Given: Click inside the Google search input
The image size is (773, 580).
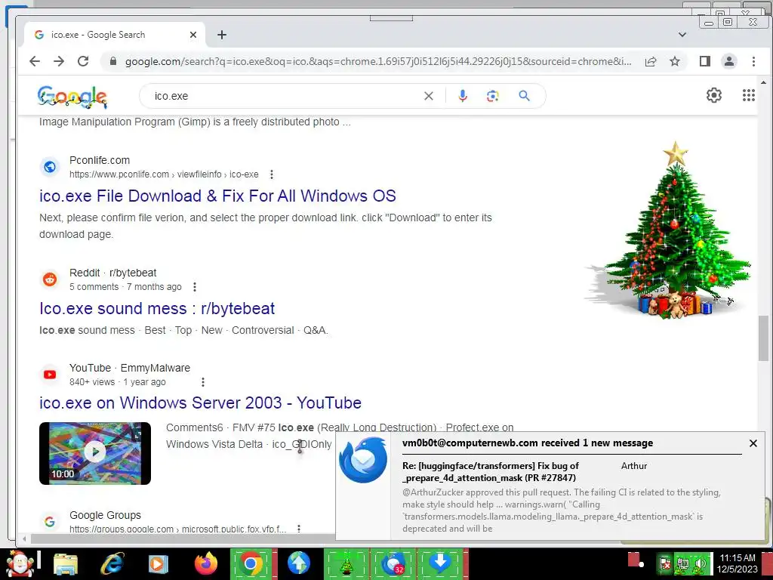Looking at the screenshot, I should point(286,96).
